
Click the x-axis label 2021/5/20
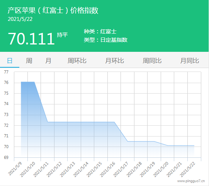click(x=161, y=169)
